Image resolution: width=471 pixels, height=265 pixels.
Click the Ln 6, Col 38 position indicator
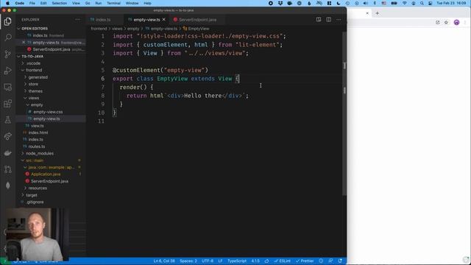point(164,261)
